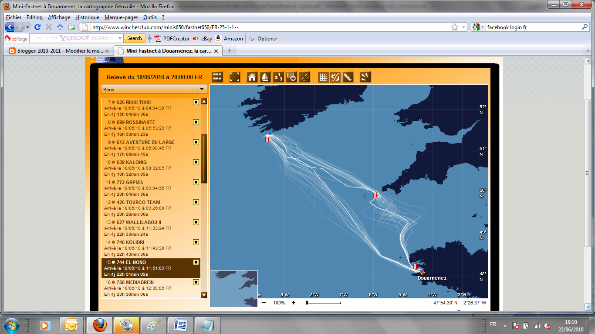Toggle checkbox for 539 KALONIG
Image resolution: width=595 pixels, height=334 pixels.
(196, 162)
